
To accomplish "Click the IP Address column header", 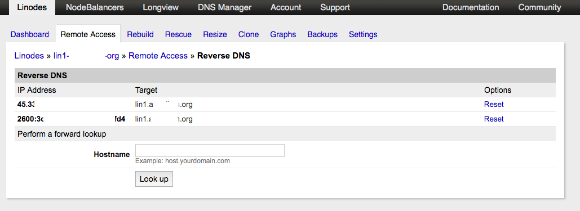I will point(37,90).
